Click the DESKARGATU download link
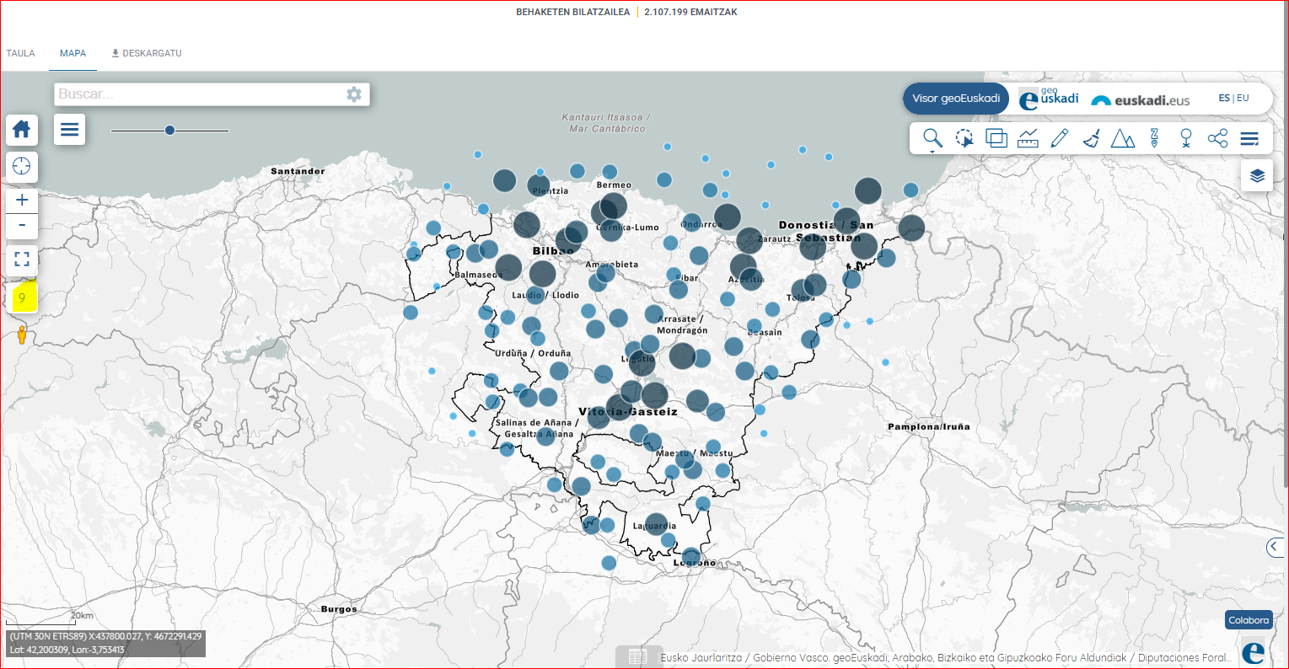The height and width of the screenshot is (669, 1289). [147, 53]
